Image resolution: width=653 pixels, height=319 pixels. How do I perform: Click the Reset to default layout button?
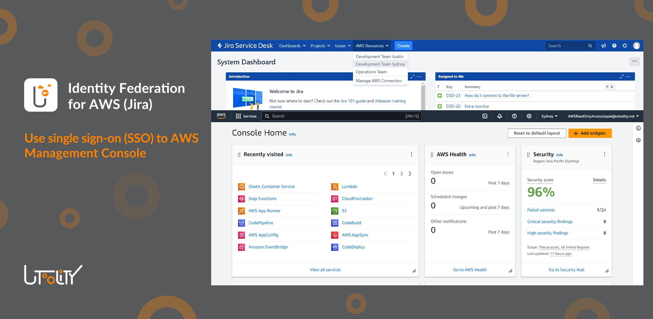click(537, 133)
